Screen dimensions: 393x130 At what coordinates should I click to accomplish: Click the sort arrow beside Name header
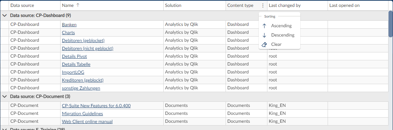point(78,5)
